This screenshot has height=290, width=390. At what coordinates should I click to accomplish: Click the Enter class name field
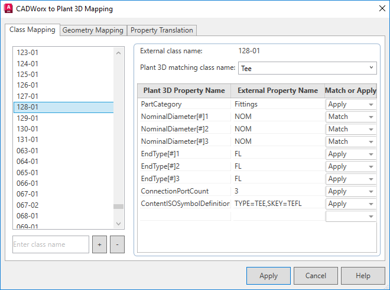(51, 244)
